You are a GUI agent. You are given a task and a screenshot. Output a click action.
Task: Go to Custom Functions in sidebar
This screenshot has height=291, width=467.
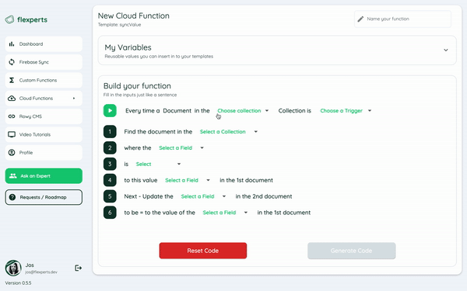(44, 80)
